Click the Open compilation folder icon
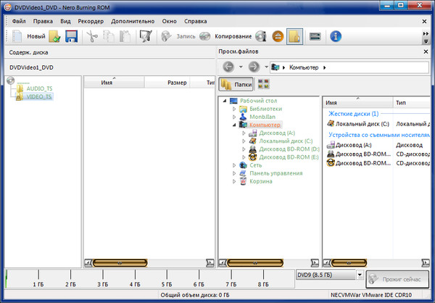The image size is (435, 303). pos(55,36)
